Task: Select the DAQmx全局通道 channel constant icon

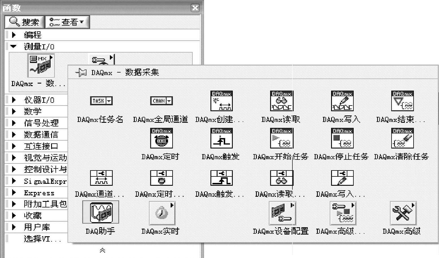Action: [x=161, y=100]
